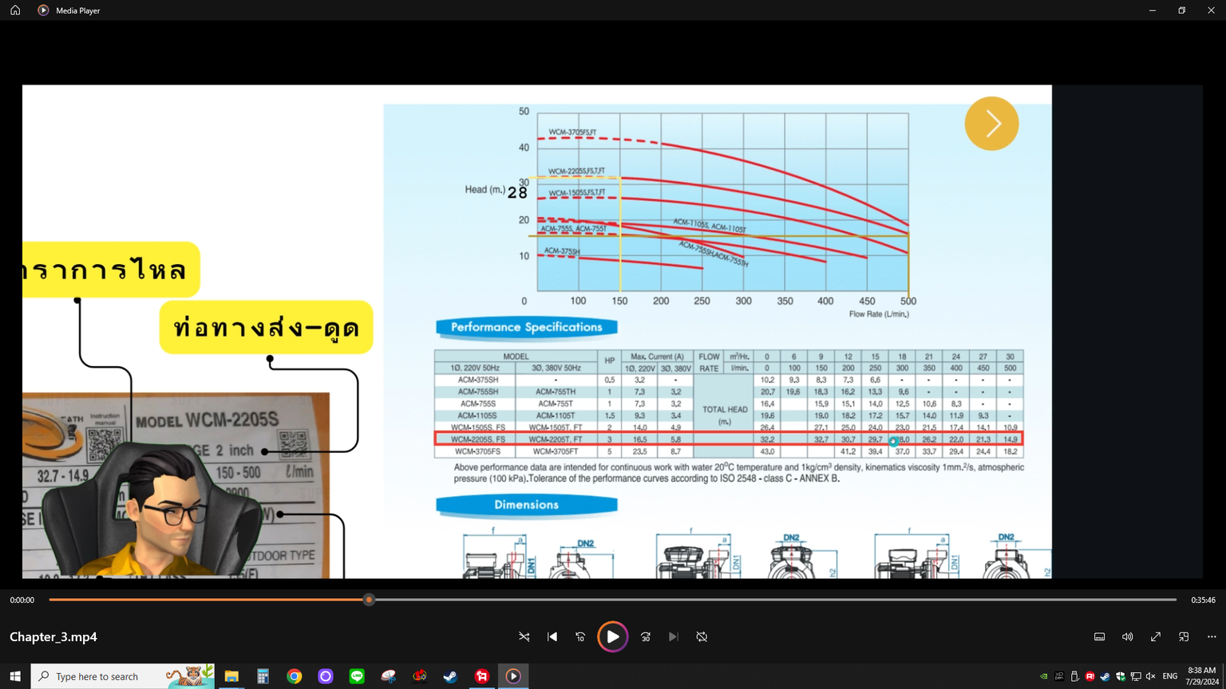Go to previous track
Screen dimensions: 1226x689
click(x=552, y=636)
